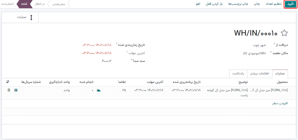Viewport: 298px width, 140px height.
Task: Click the تاریخ زمان‌بندی شده date value
Action: pyautogui.click(x=97, y=45)
